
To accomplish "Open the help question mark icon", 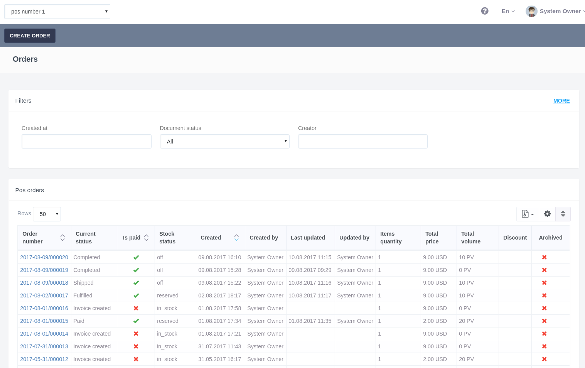I will (x=485, y=11).
